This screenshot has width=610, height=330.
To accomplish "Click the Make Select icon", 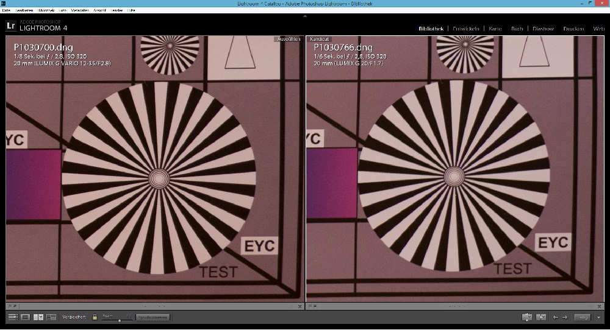I will 540,317.
